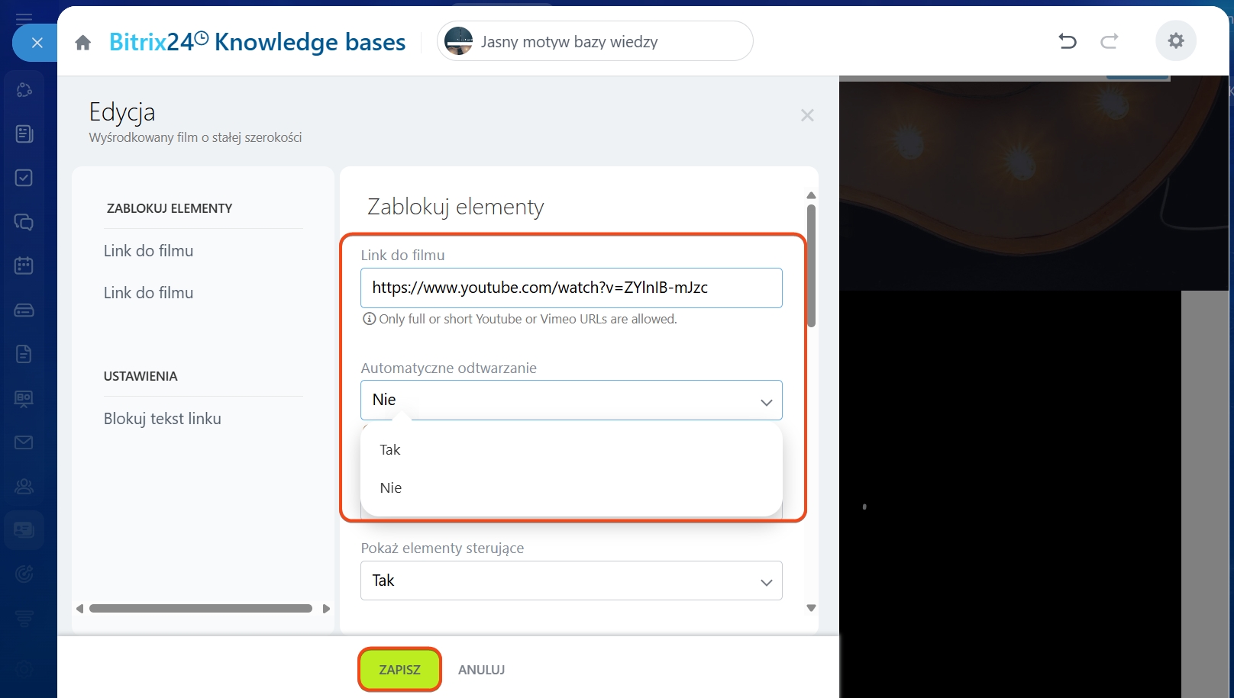Open the whiteboard icon in the sidebar
Viewport: 1234px width, 698px height.
tap(24, 398)
